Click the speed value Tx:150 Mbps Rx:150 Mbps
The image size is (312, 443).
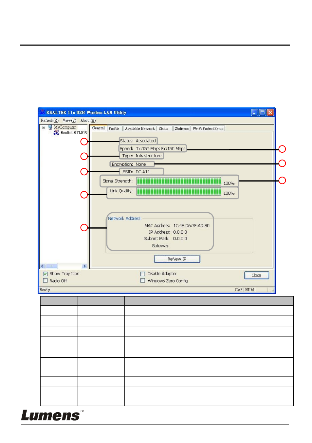160,148
